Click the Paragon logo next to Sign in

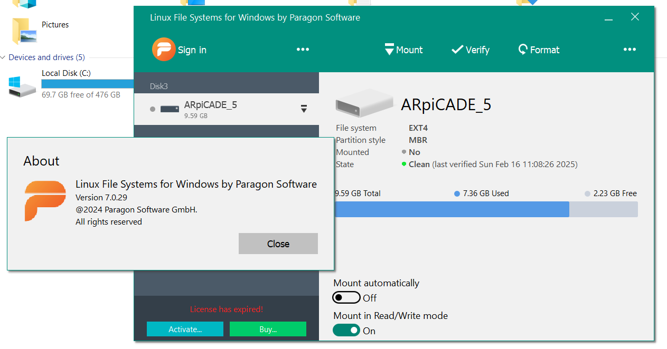[x=163, y=50]
